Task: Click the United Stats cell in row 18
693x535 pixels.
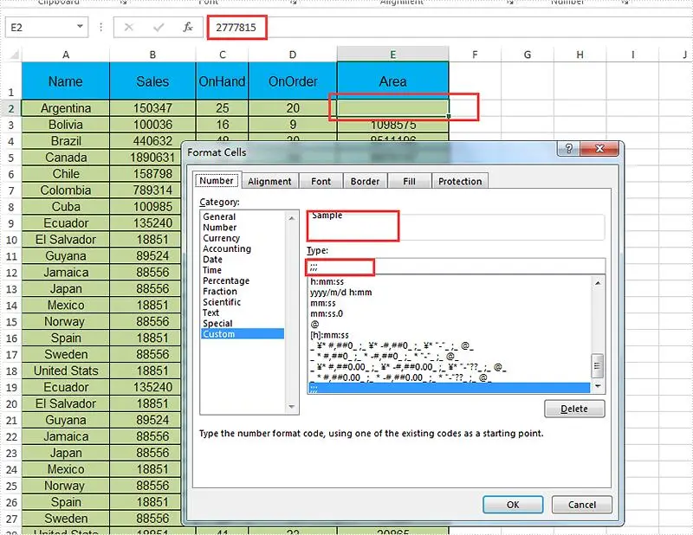Action: point(66,371)
